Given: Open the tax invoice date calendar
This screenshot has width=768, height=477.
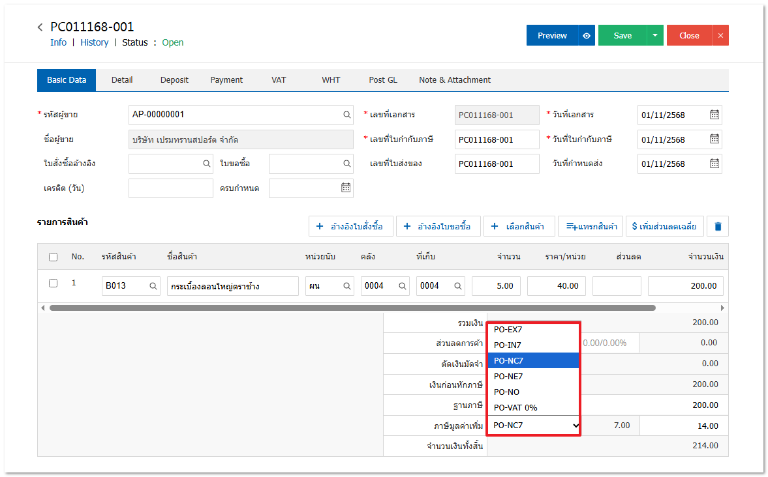Looking at the screenshot, I should (x=714, y=139).
